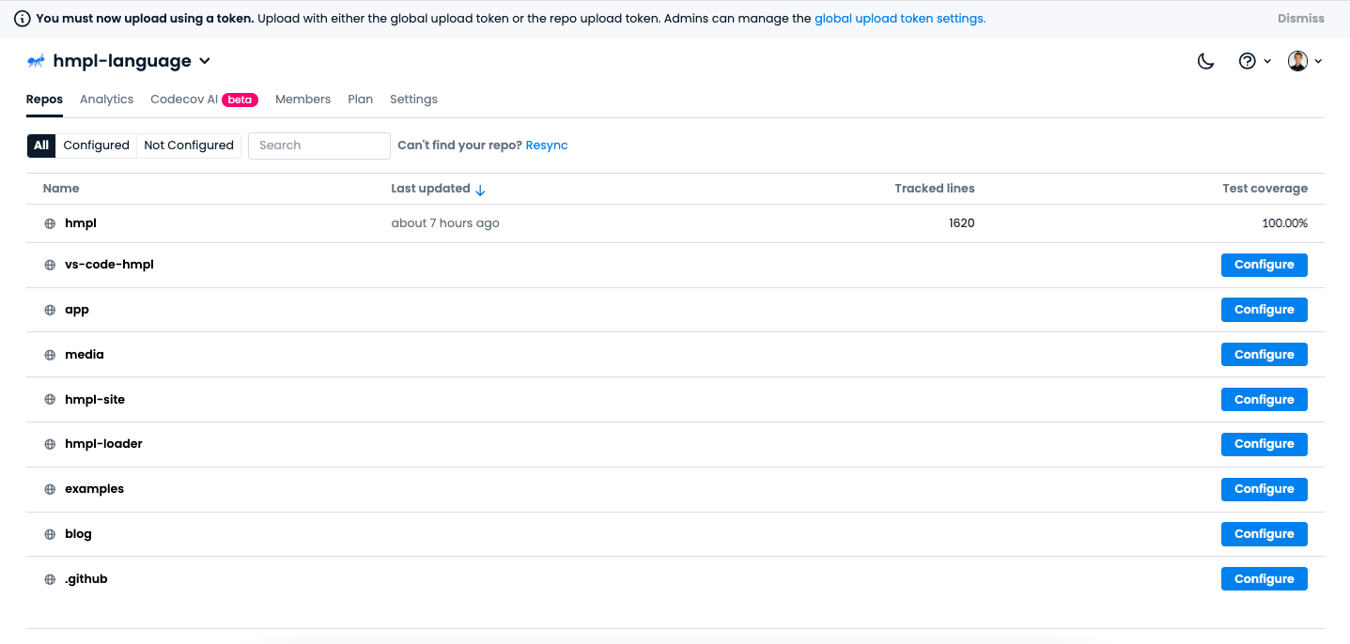1350x644 pixels.
Task: Sort by the Name column header
Action: coord(61,189)
